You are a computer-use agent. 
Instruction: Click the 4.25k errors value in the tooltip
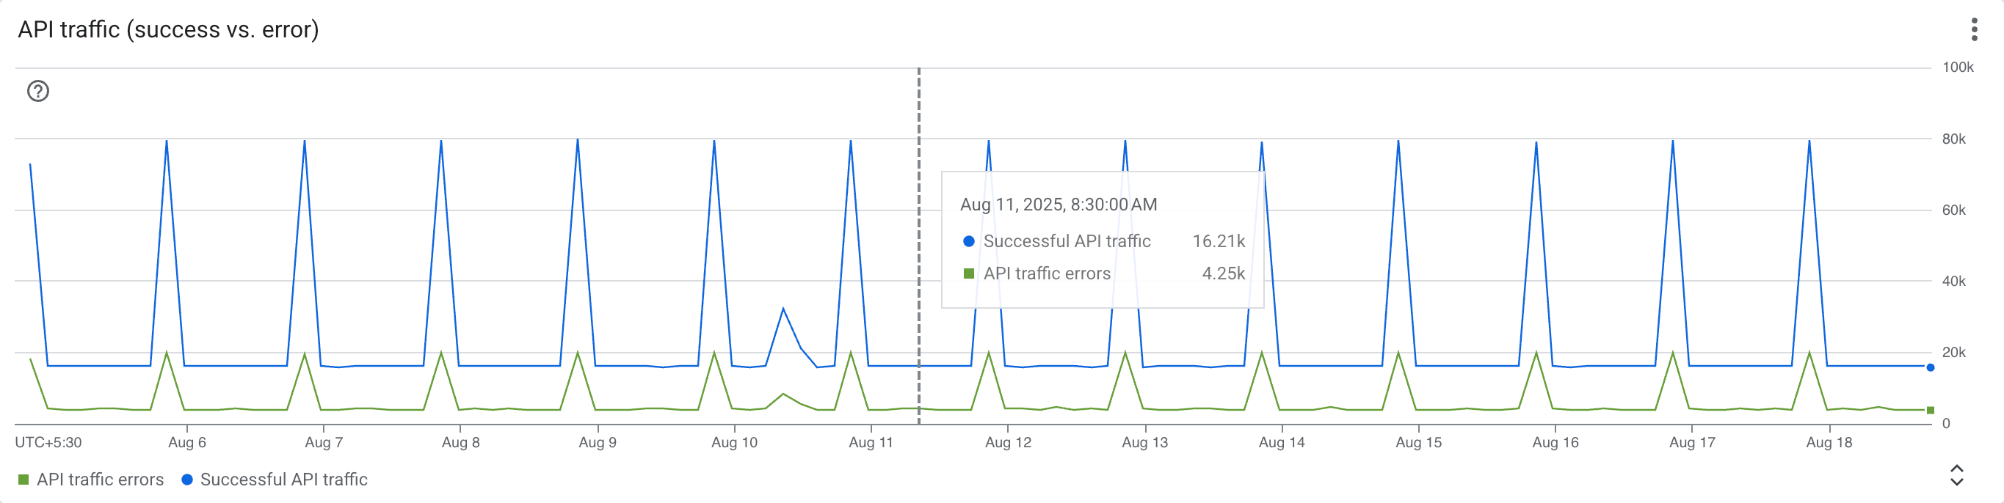pos(1223,273)
